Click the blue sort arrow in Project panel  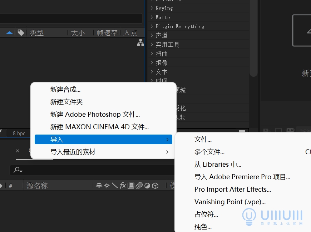[9, 33]
